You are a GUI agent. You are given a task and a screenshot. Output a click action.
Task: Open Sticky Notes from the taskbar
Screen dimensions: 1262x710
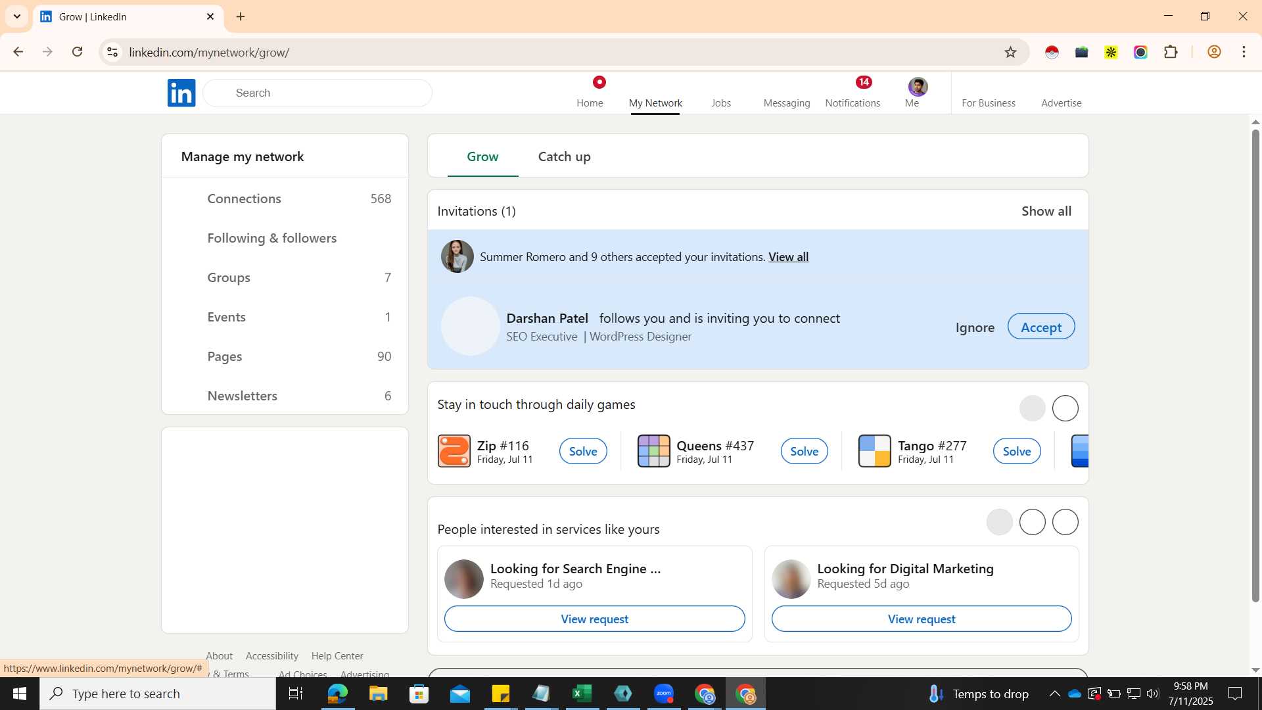501,694
